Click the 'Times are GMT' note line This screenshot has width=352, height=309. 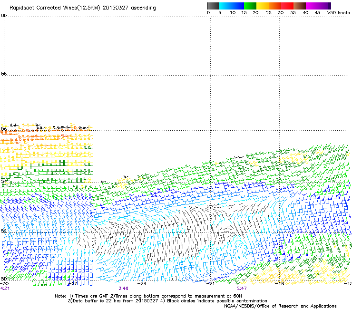[x=148, y=296]
